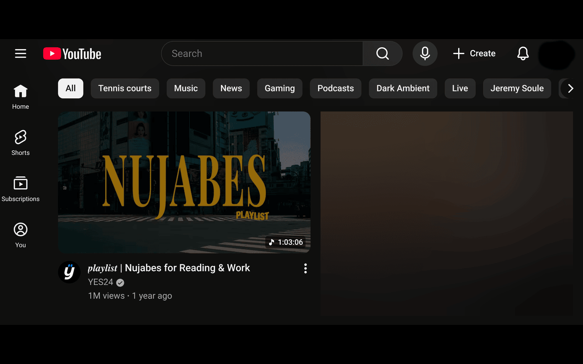Filter by Jeremy Soule chip
This screenshot has height=364, width=583.
[517, 88]
